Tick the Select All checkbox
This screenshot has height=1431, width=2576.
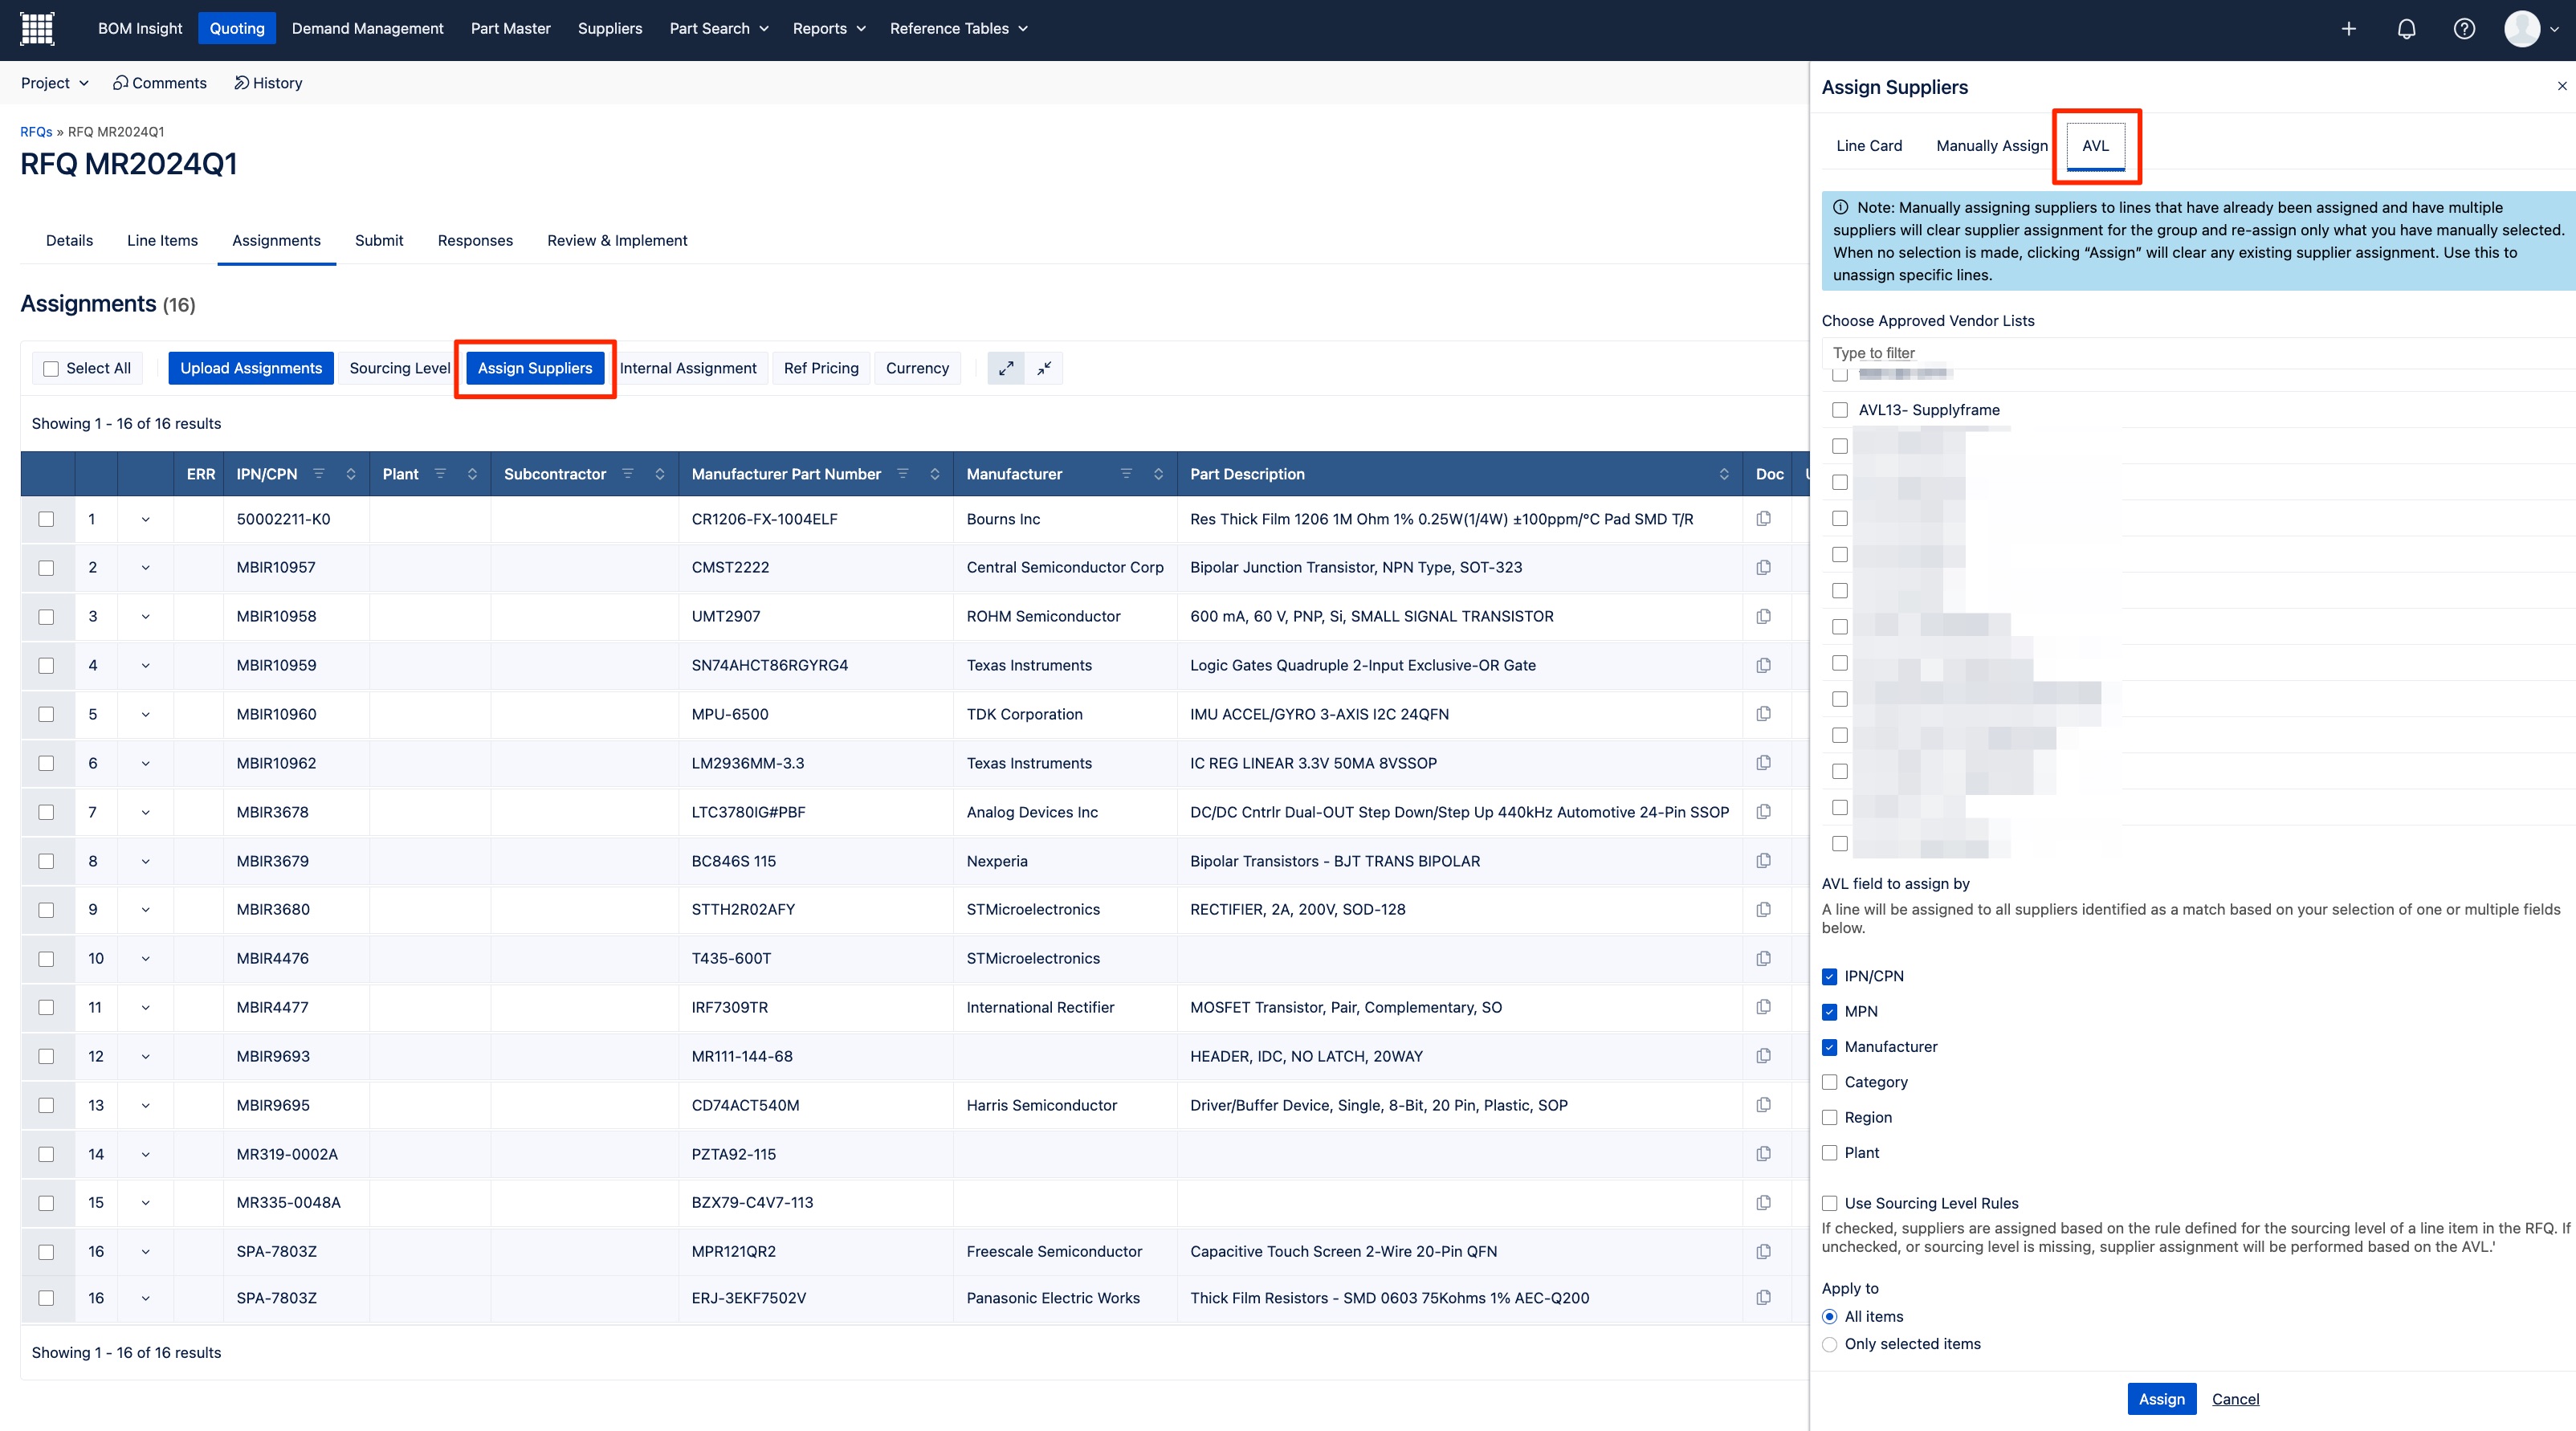click(51, 369)
